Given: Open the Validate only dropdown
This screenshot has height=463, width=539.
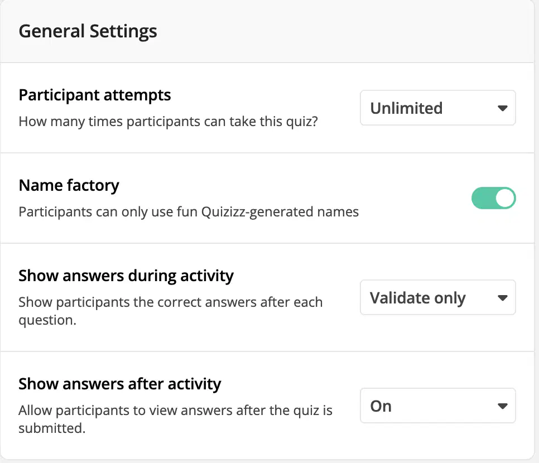Looking at the screenshot, I should coord(438,297).
